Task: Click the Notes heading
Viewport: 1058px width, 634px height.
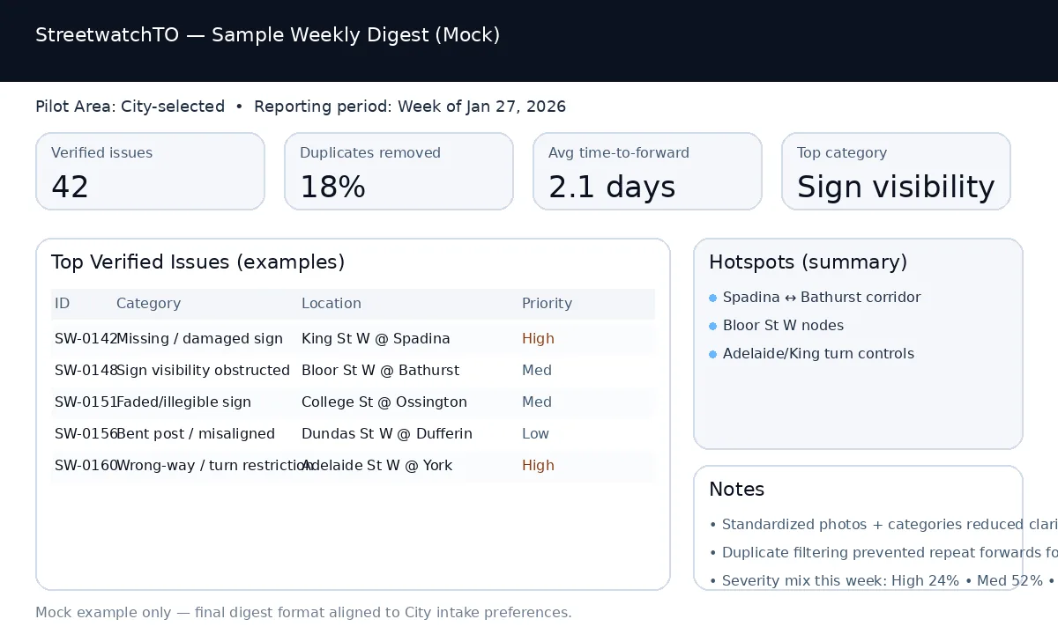Action: click(x=737, y=489)
